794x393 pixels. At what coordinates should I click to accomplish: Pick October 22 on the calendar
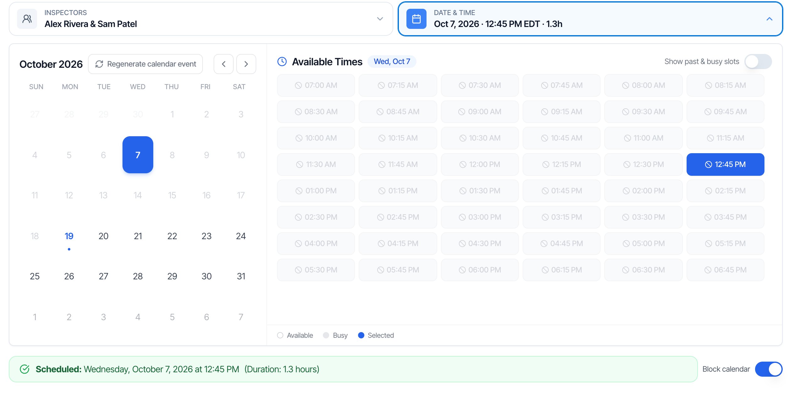point(172,236)
